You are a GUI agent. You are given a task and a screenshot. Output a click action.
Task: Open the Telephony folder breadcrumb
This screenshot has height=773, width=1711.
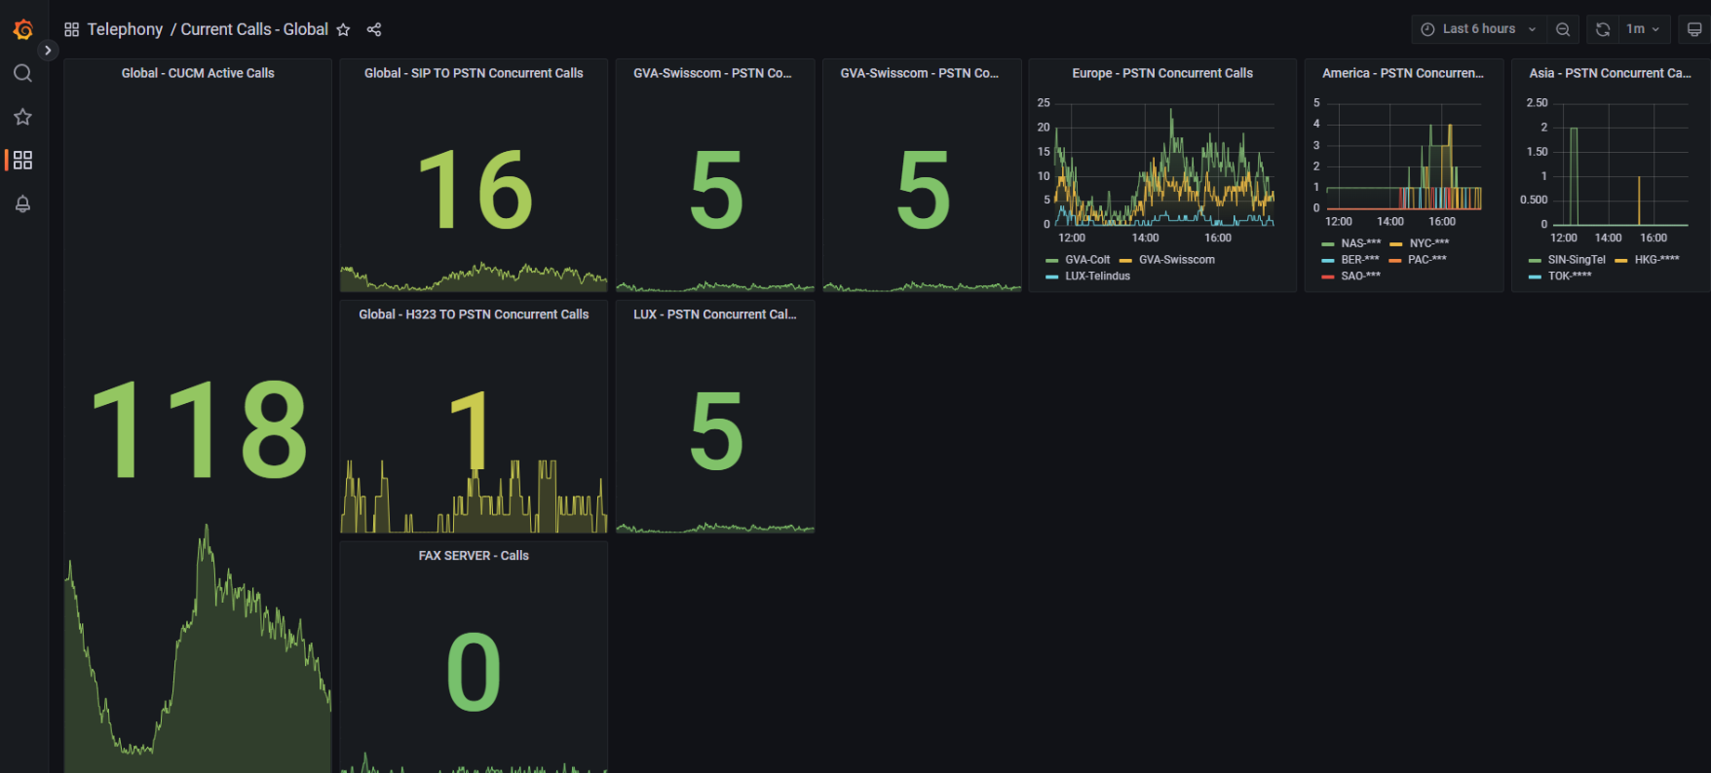point(125,30)
